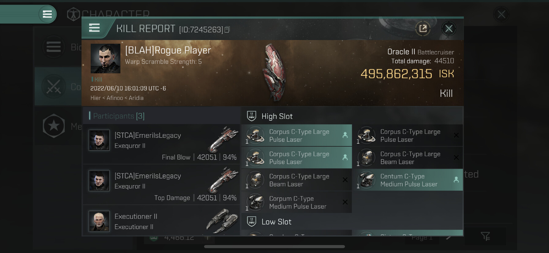Close the Kill Report window
The height and width of the screenshot is (253, 549).
(449, 29)
